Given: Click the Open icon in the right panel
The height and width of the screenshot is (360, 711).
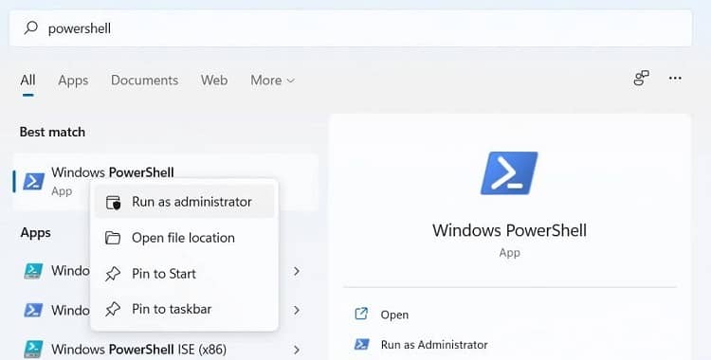Looking at the screenshot, I should pyautogui.click(x=361, y=314).
